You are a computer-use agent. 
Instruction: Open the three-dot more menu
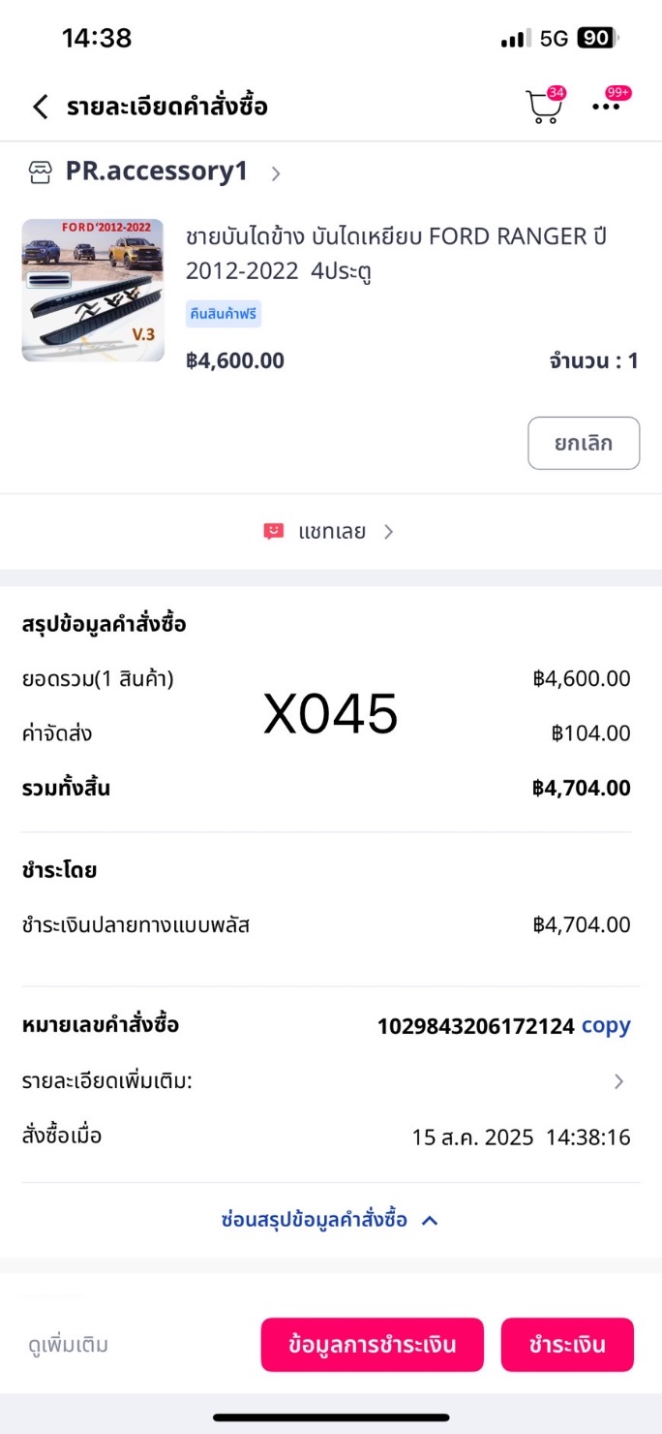pos(607,107)
